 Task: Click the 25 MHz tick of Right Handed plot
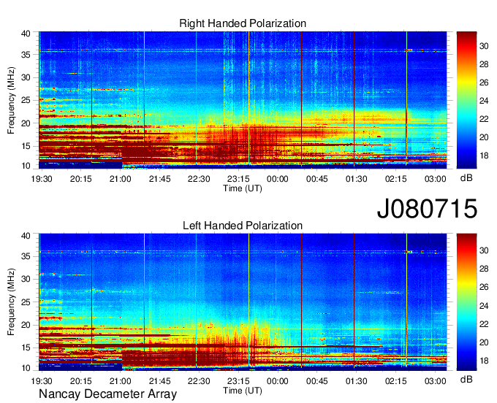[x=26, y=100]
